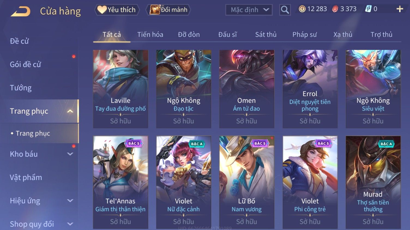The height and width of the screenshot is (230, 410).
Task: Open Gói đề cử sidebar entry
Action: coord(25,64)
